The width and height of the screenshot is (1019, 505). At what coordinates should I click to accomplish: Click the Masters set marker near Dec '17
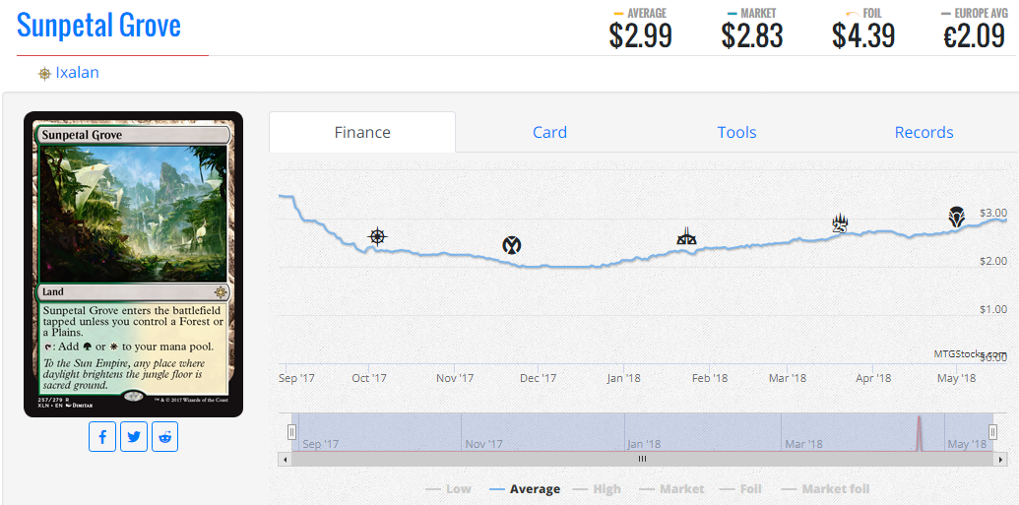tap(511, 245)
